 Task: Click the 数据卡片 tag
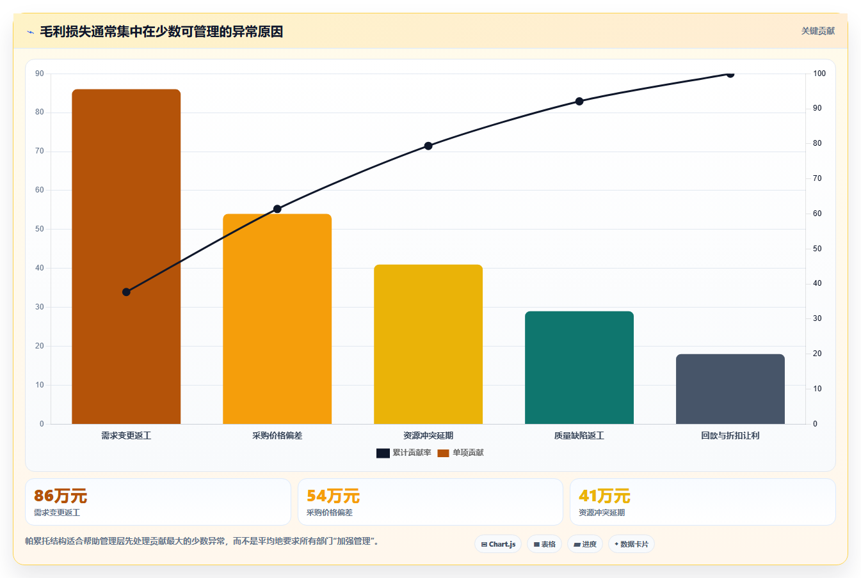(x=632, y=544)
